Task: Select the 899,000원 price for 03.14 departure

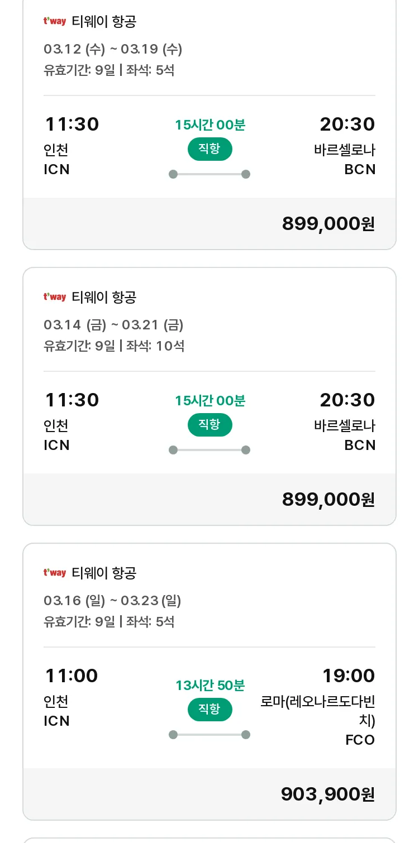Action: pos(328,499)
